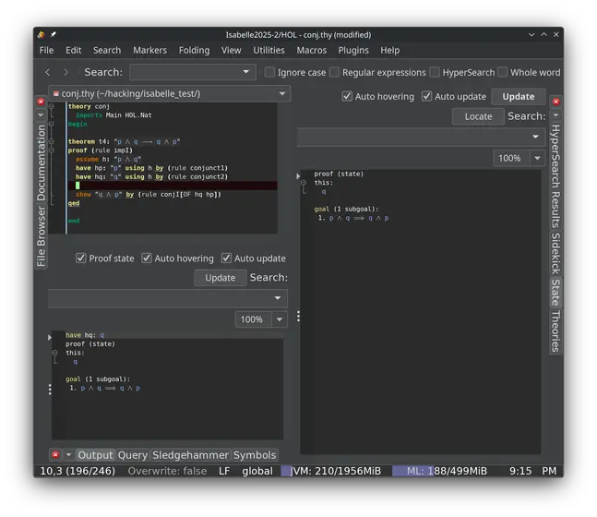Click the Locate button
The width and height of the screenshot is (597, 517).
tap(478, 116)
